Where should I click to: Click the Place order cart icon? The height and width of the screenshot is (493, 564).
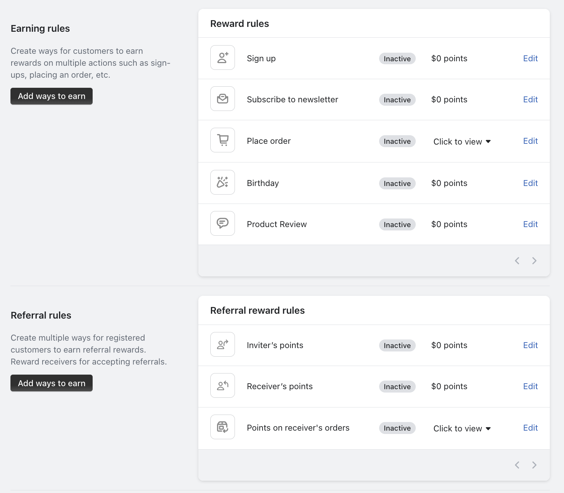tap(223, 140)
